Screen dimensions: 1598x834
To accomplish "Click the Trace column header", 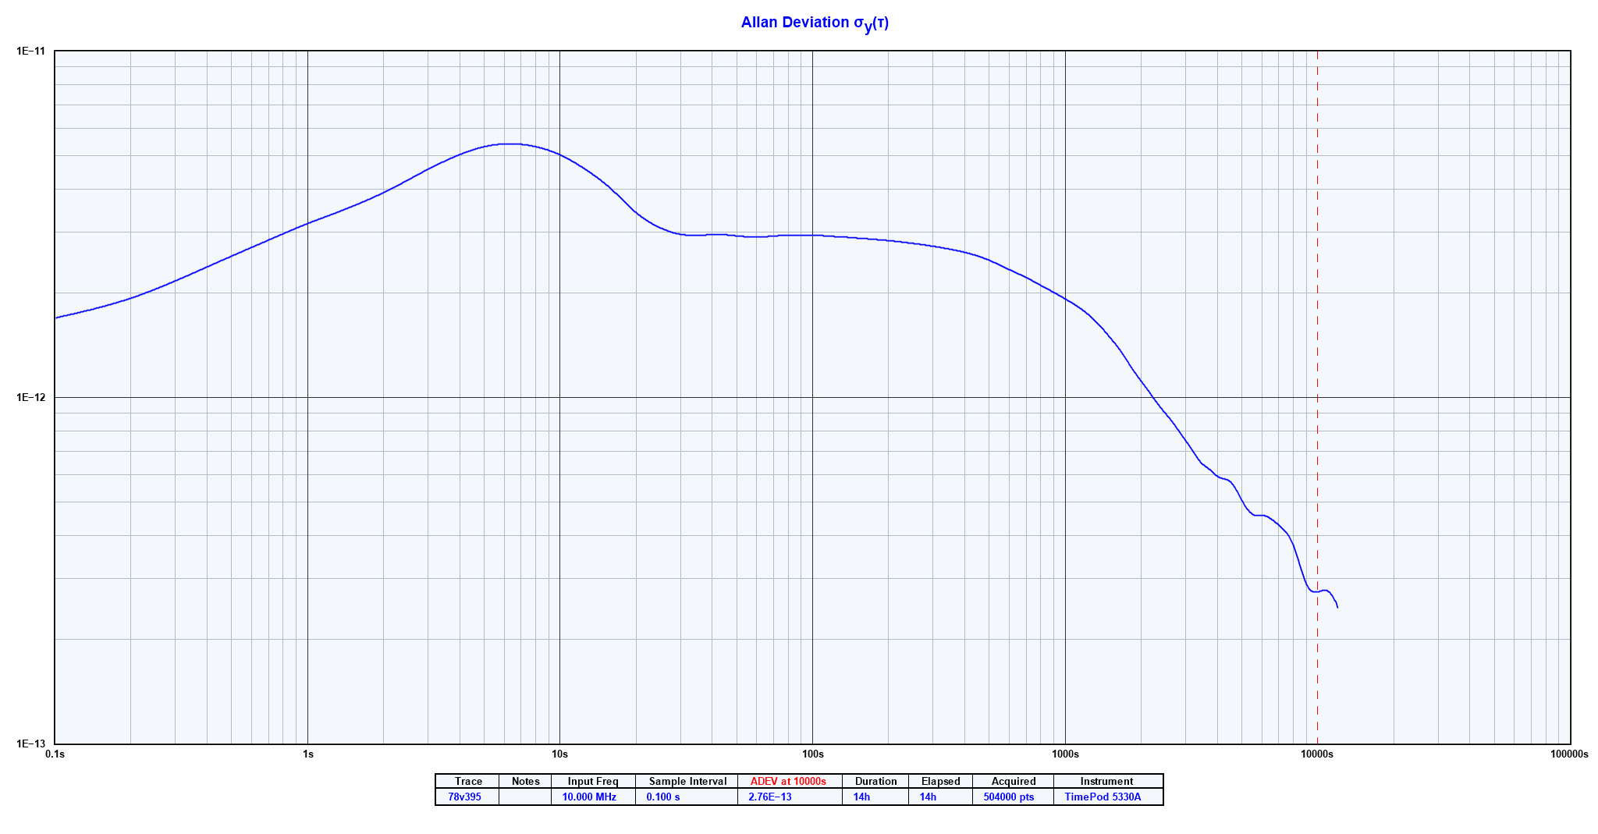I will [x=468, y=781].
